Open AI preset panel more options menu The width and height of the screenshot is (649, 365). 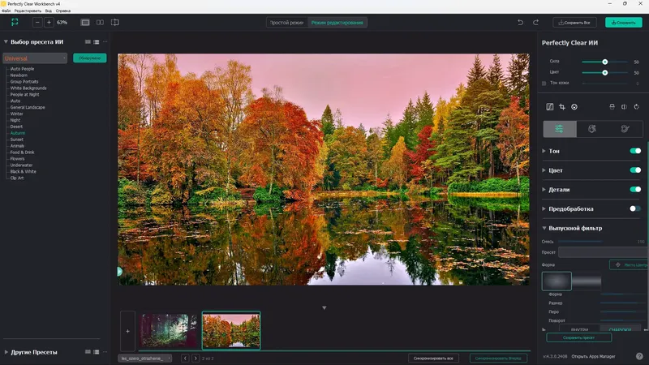click(x=105, y=42)
